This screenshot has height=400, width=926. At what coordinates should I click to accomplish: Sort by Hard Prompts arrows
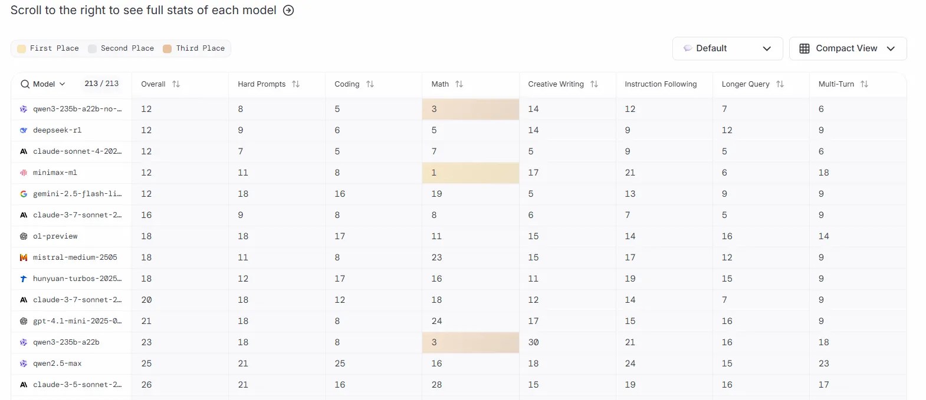pyautogui.click(x=295, y=84)
